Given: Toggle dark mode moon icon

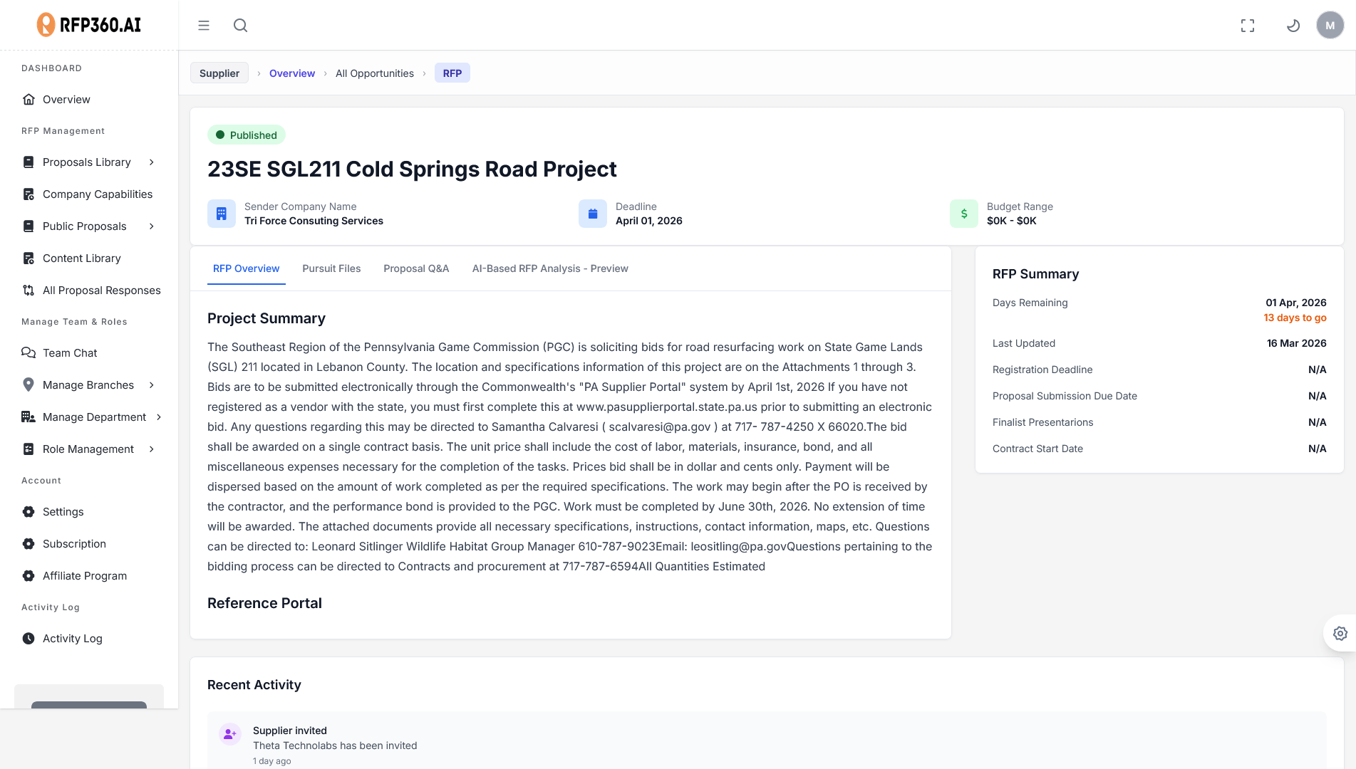Looking at the screenshot, I should click(1293, 26).
